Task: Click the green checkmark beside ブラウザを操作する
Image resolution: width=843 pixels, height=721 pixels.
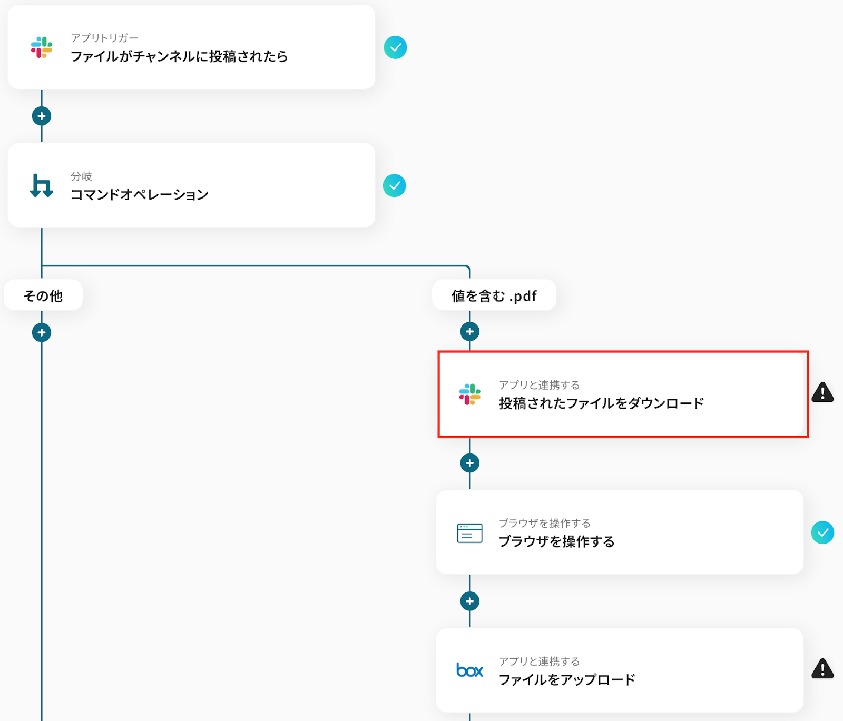Action: [822, 532]
